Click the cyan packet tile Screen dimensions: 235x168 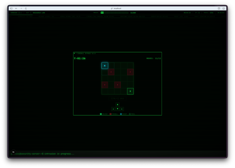(x=105, y=65)
